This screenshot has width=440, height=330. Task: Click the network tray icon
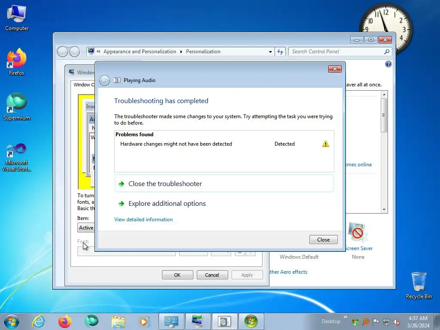(x=386, y=322)
